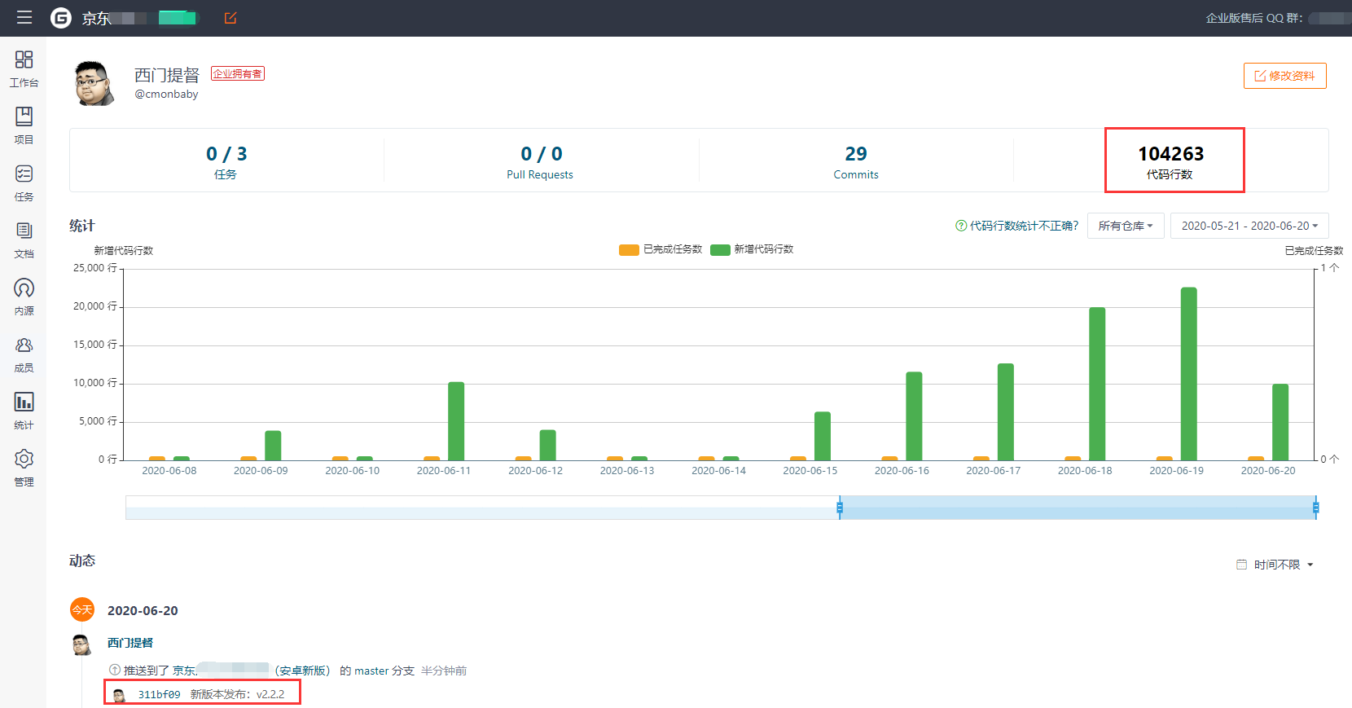Click the @cmonbaby username

[166, 94]
